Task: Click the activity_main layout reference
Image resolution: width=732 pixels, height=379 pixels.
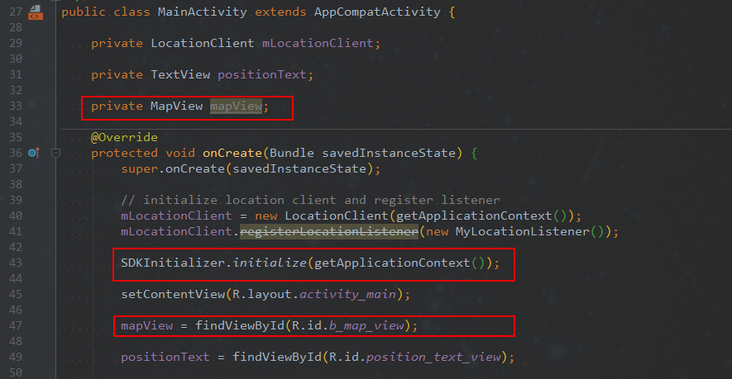Action: (x=347, y=294)
